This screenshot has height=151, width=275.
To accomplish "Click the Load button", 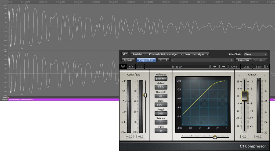I will click(246, 67).
